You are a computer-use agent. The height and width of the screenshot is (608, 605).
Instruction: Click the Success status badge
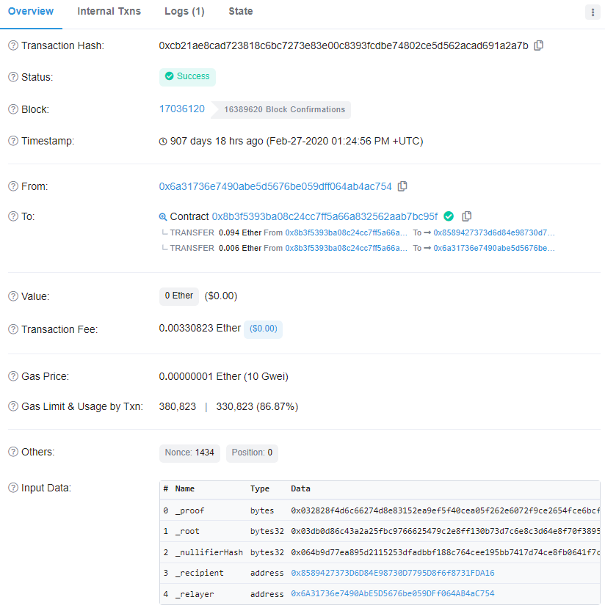click(x=187, y=76)
